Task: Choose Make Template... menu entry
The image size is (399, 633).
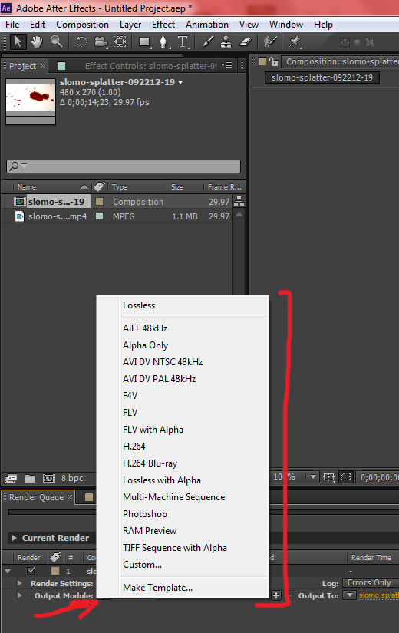Action: tap(157, 588)
